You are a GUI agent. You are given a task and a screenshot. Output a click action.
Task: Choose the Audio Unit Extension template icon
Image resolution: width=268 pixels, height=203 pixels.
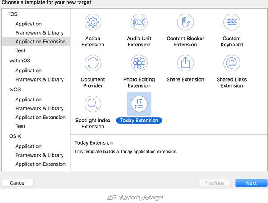(139, 22)
